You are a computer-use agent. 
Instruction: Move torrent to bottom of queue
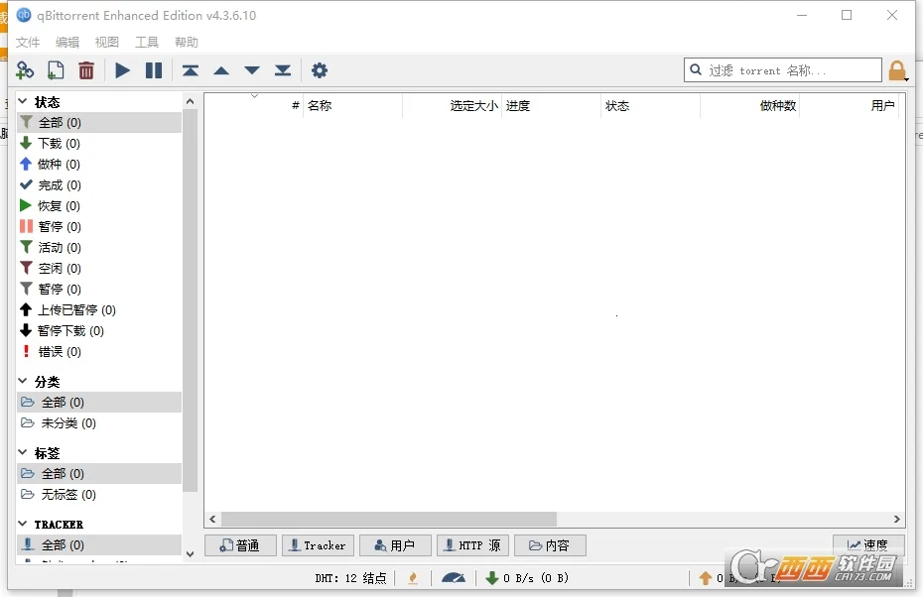tap(282, 69)
